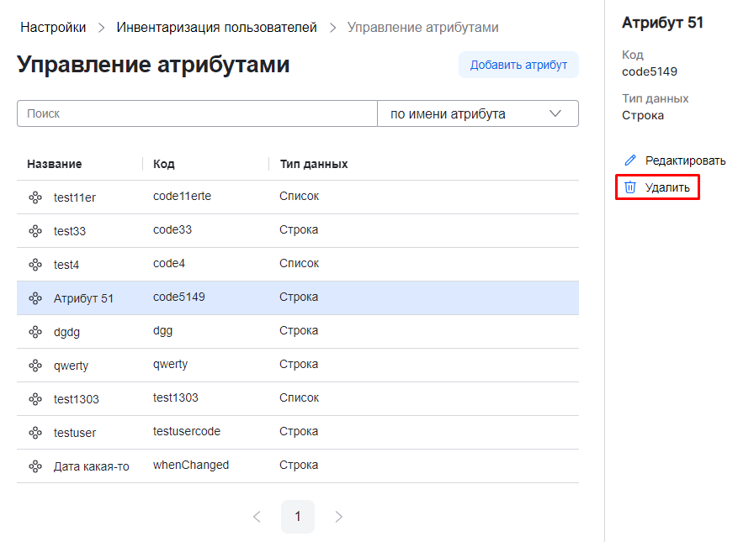This screenshot has height=542, width=738.
Task: Open the "по имени атрибута" search filter dropdown
Action: tap(477, 113)
